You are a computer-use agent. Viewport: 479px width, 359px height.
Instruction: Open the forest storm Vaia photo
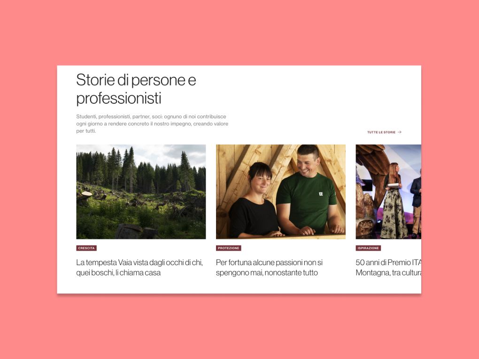tap(141, 192)
